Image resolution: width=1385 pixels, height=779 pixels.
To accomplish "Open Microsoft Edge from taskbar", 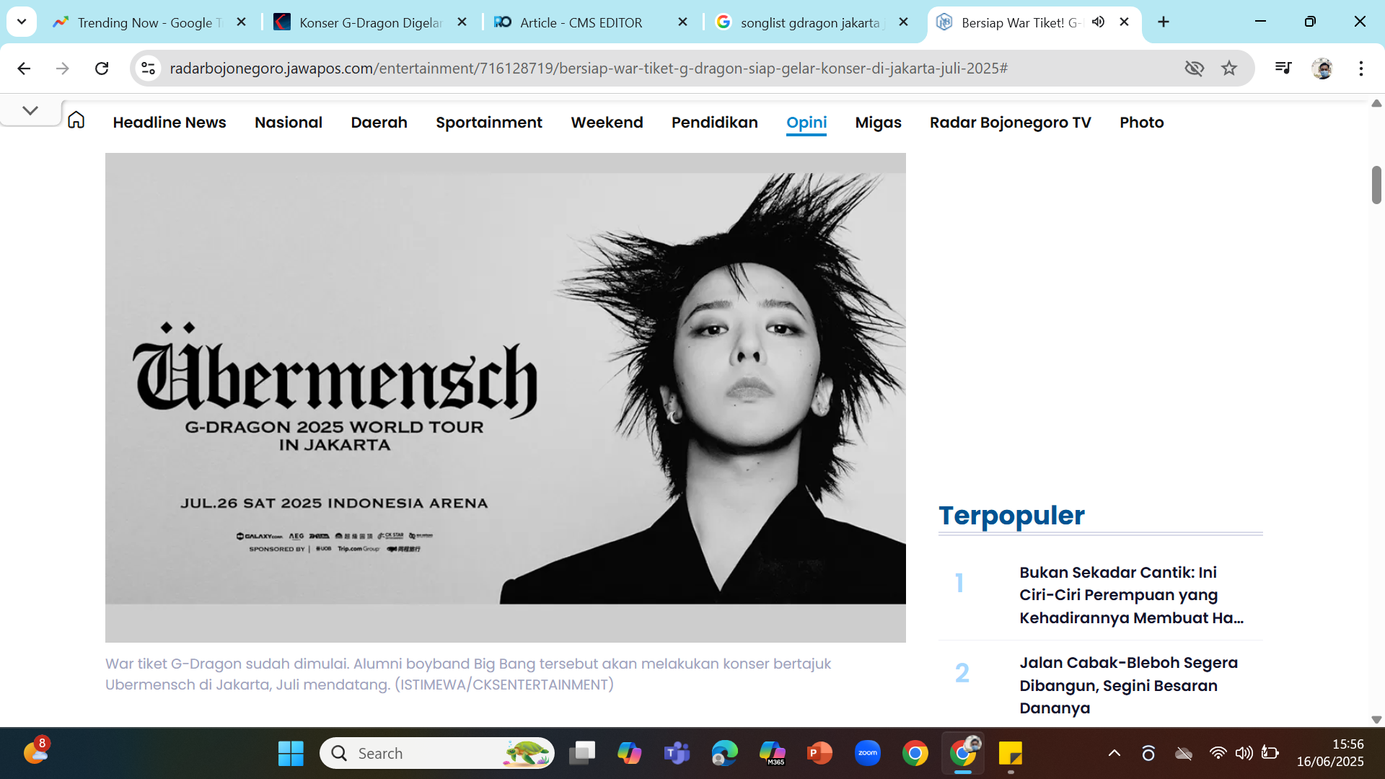I will click(724, 753).
